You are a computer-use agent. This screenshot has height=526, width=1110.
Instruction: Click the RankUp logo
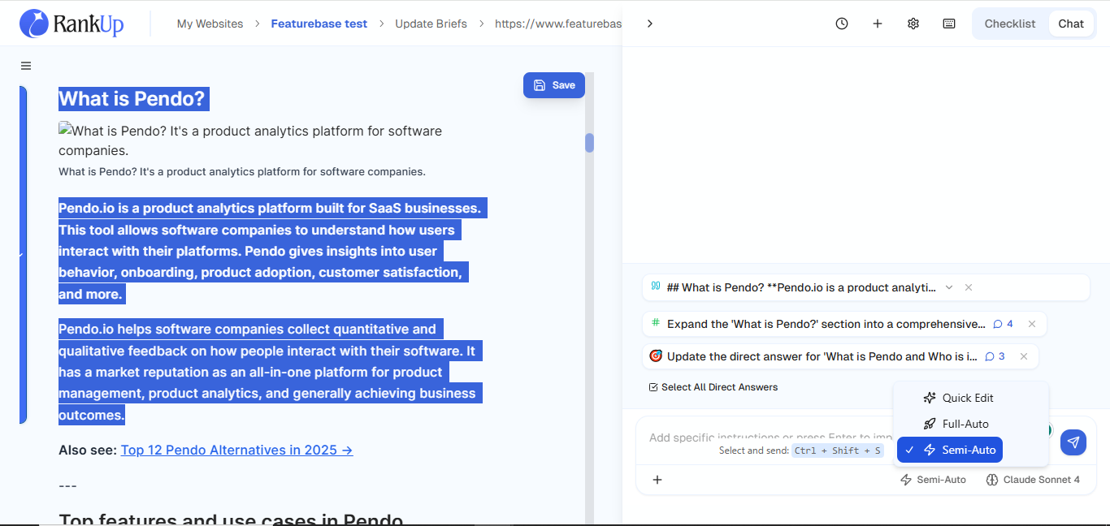(x=72, y=24)
